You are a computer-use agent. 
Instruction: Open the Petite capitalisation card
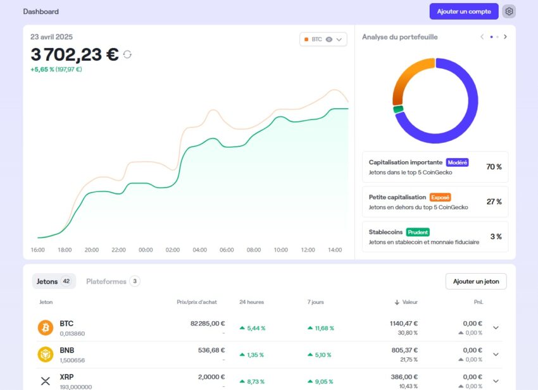click(x=435, y=202)
